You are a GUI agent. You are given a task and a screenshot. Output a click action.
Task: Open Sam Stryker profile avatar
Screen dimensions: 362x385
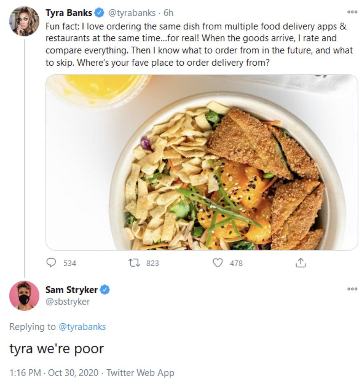click(x=24, y=296)
